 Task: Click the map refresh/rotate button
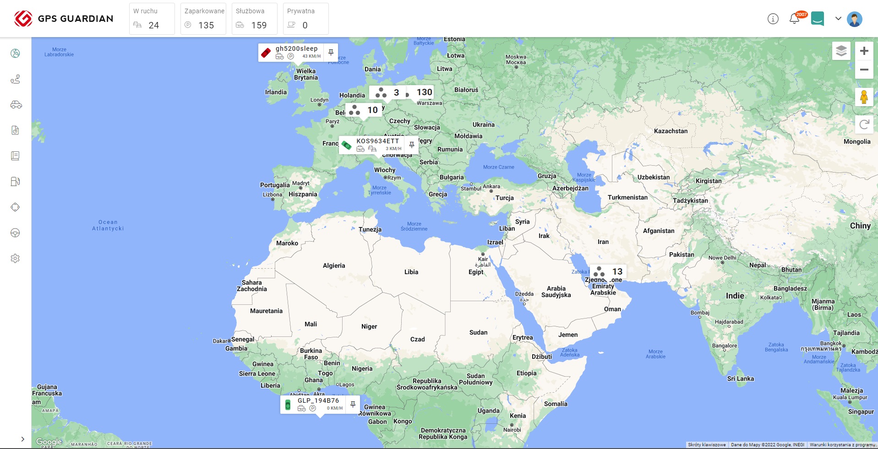click(x=864, y=124)
